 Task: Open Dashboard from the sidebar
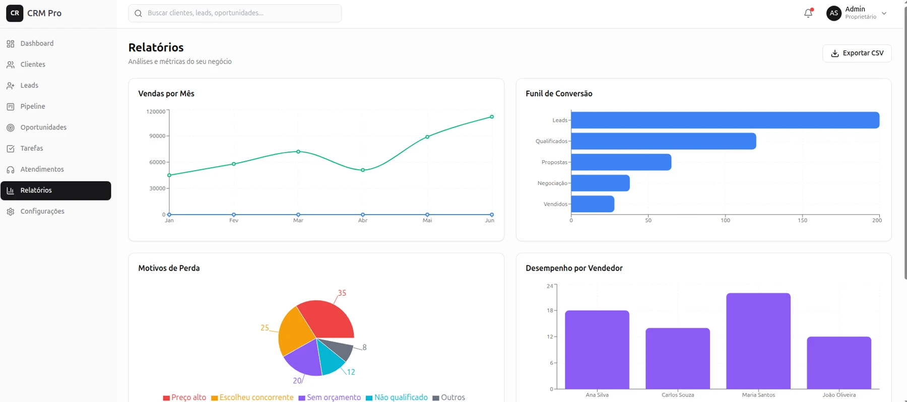pyautogui.click(x=56, y=44)
